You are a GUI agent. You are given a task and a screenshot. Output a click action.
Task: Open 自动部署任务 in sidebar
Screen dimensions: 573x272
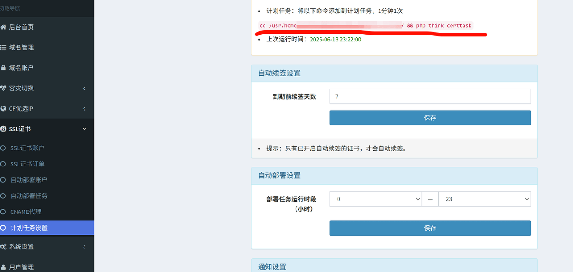(29, 196)
